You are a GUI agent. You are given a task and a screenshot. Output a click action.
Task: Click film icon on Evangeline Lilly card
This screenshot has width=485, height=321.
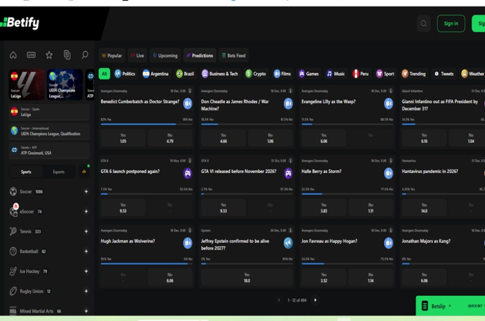[x=388, y=103]
